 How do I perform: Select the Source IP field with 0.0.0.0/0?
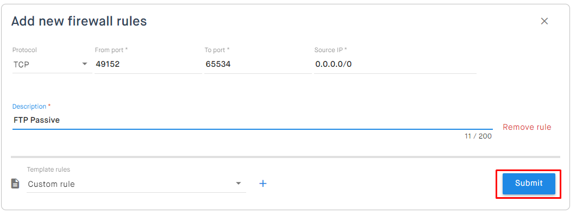(x=395, y=64)
